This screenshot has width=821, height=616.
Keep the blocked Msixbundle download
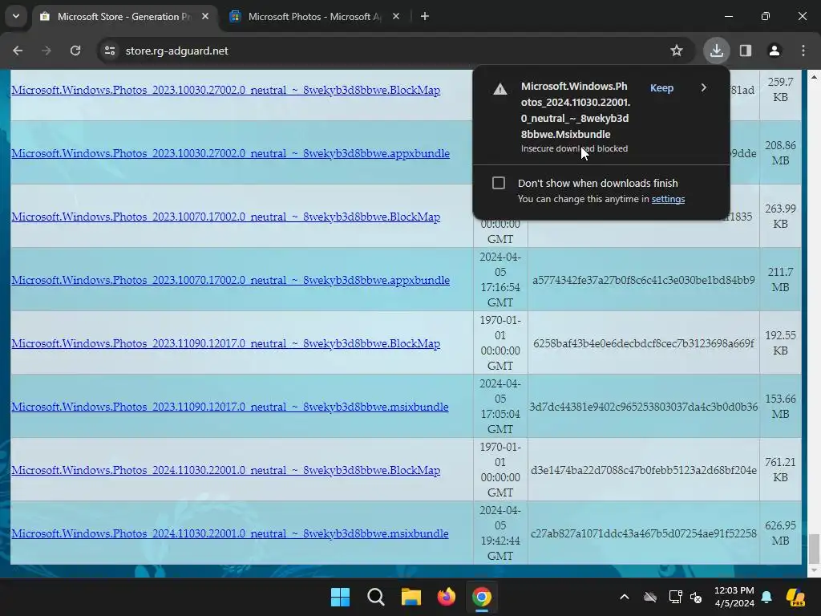[x=661, y=88]
